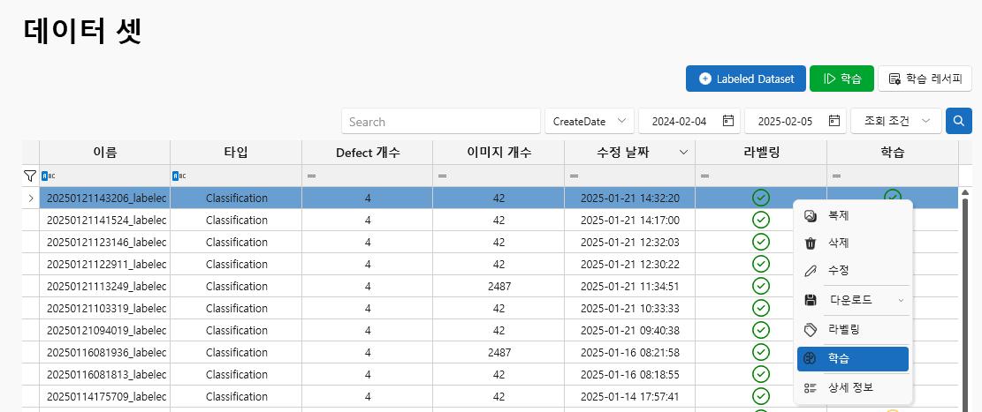The height and width of the screenshot is (412, 982).
Task: Click the filter funnel icon in filter row
Action: [x=30, y=176]
